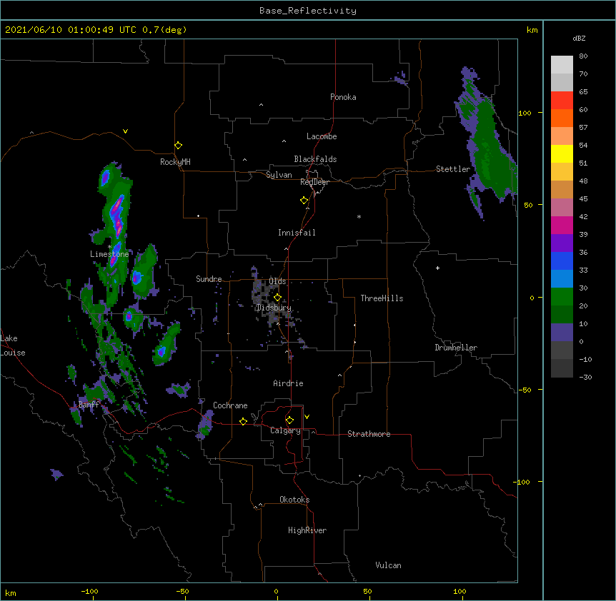Click the Ponoka city label
The height and width of the screenshot is (601, 616).
[x=343, y=97]
